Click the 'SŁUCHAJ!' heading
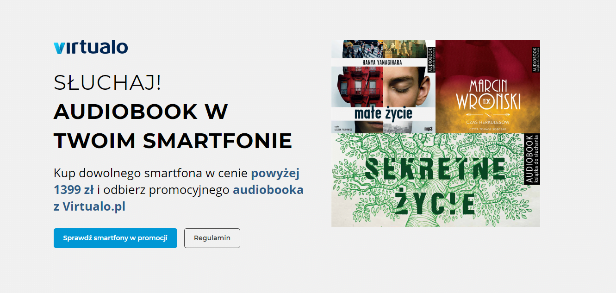This screenshot has width=616, height=293. click(107, 82)
